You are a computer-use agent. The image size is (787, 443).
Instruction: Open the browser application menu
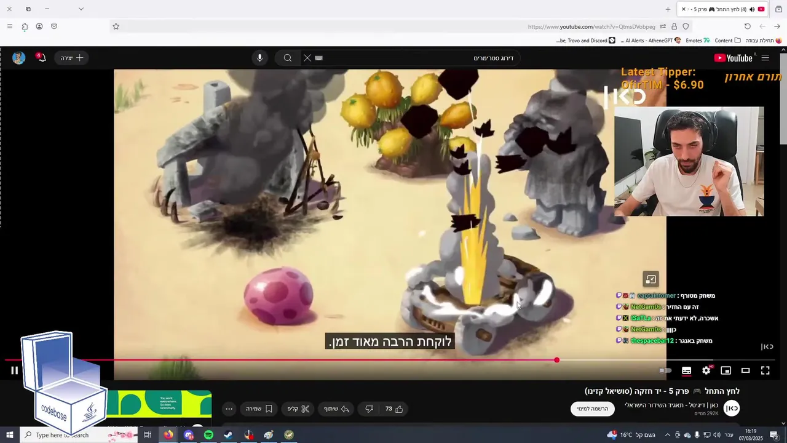(x=9, y=26)
